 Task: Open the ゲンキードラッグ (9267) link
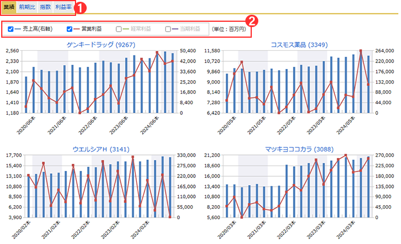coord(101,45)
